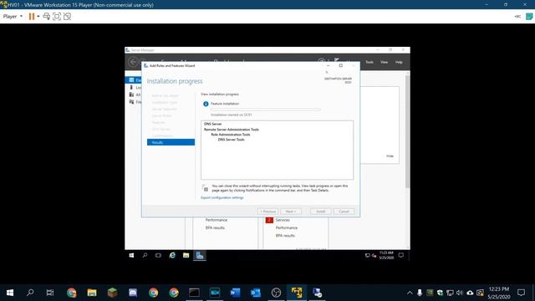Click the host taskbar search icon

tap(30, 293)
